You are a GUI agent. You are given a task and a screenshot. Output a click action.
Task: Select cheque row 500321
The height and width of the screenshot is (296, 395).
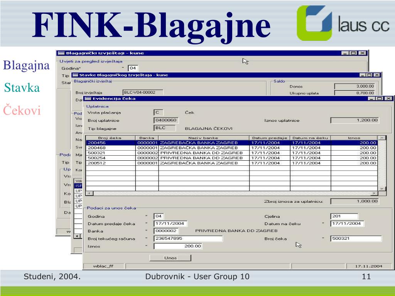click(231, 153)
